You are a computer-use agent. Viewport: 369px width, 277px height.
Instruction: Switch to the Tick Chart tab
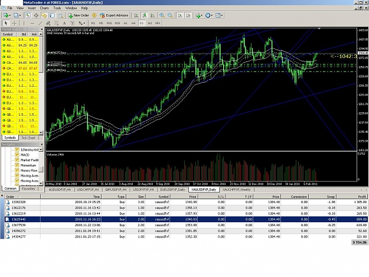[28, 138]
